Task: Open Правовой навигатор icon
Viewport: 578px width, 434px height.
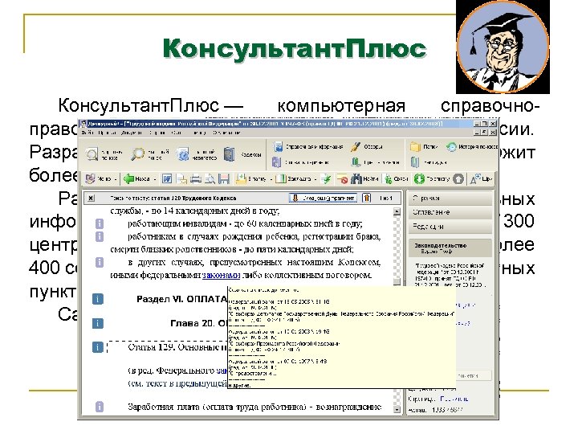Action: coord(182,154)
